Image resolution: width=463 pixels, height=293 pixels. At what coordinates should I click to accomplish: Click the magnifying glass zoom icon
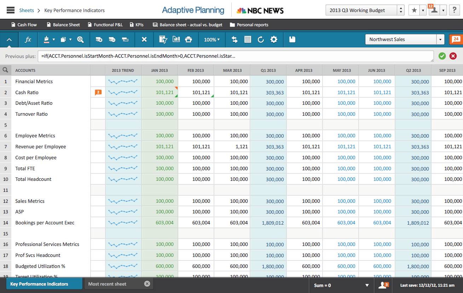pos(80,39)
